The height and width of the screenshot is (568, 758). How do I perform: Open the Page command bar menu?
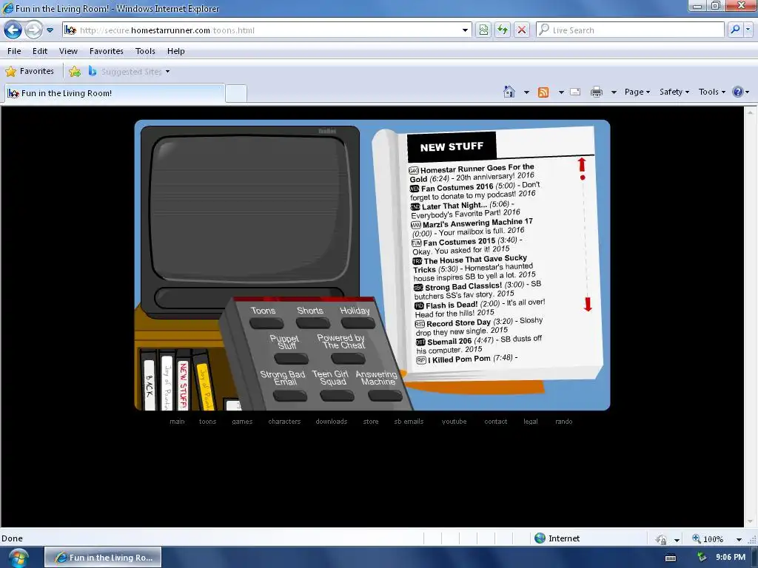[x=637, y=92]
